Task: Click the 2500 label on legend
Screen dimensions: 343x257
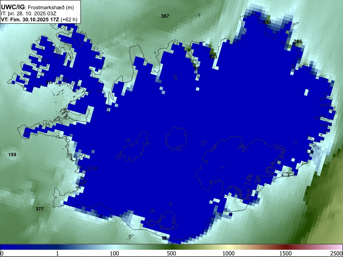Action: pyautogui.click(x=337, y=253)
